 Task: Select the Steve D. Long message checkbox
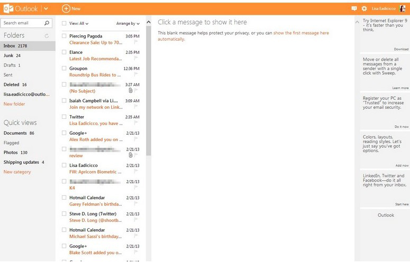tap(64, 213)
